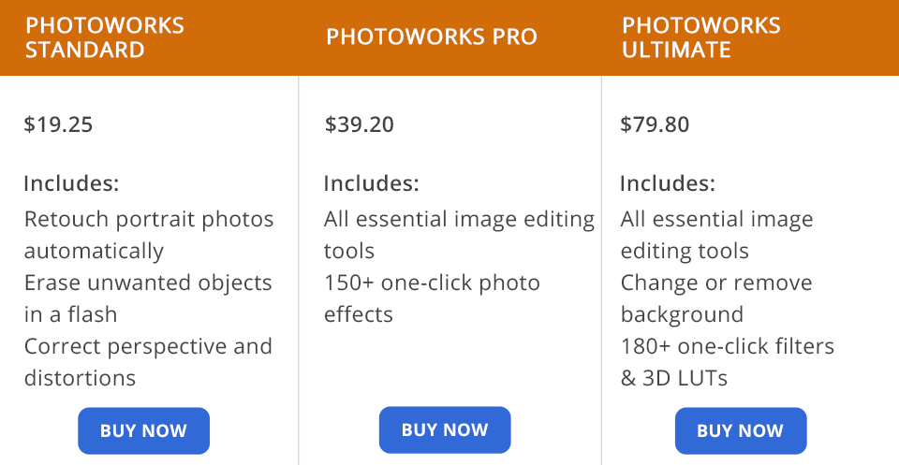899x465 pixels.
Task: Select the Includes label under $39.20
Action: (x=372, y=183)
